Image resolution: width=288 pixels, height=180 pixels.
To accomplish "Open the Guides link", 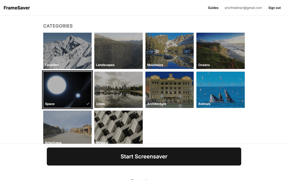I will 213,8.
